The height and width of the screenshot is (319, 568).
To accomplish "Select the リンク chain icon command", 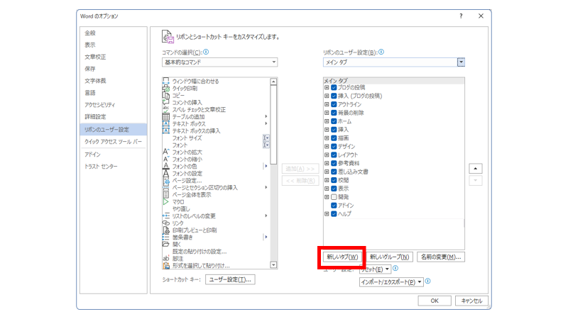I will pyautogui.click(x=166, y=223).
